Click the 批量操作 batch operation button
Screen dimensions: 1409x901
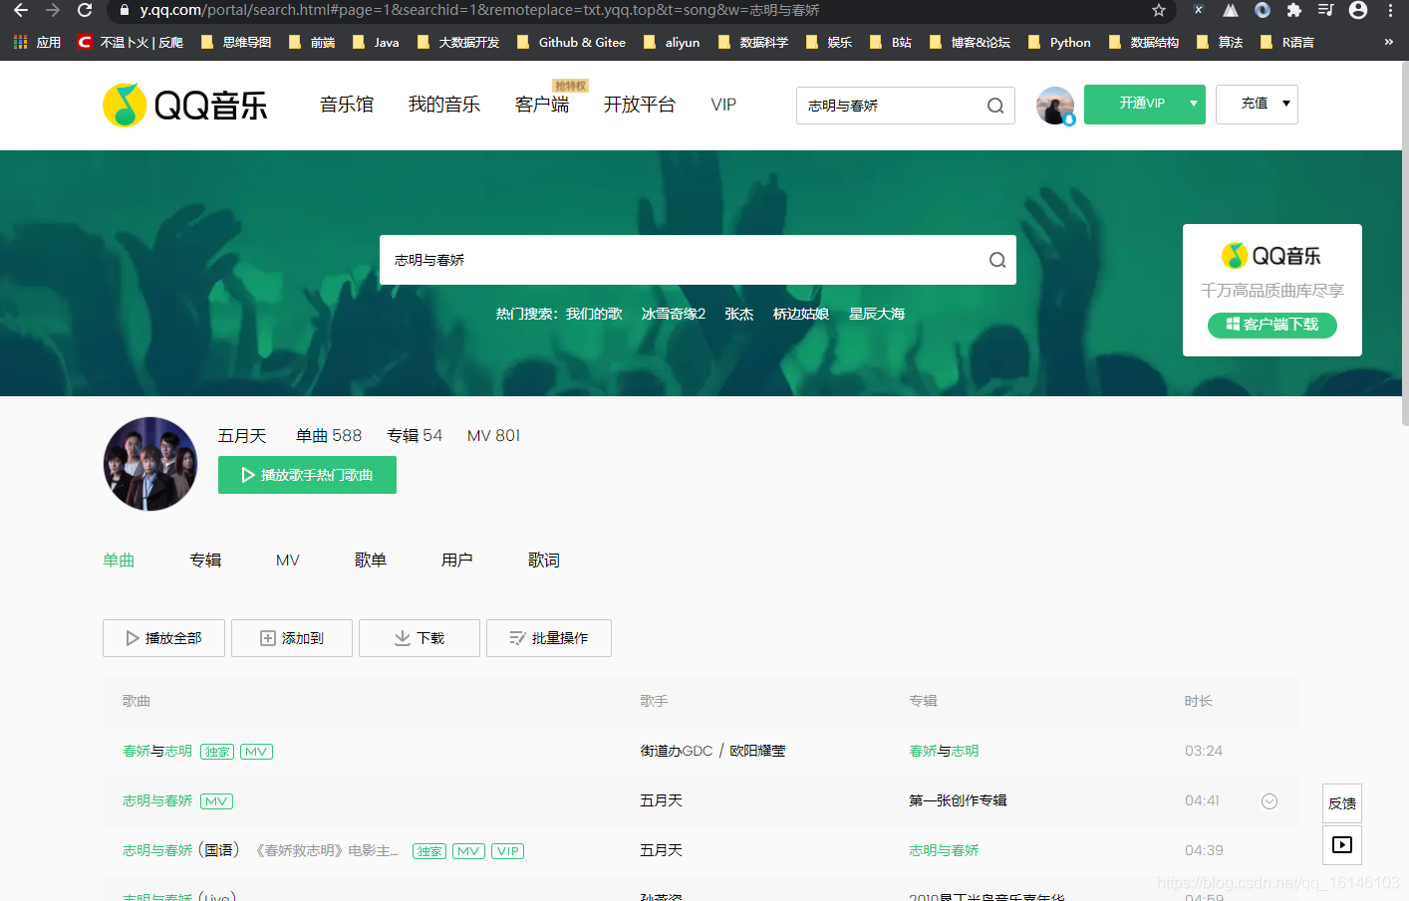coord(549,638)
